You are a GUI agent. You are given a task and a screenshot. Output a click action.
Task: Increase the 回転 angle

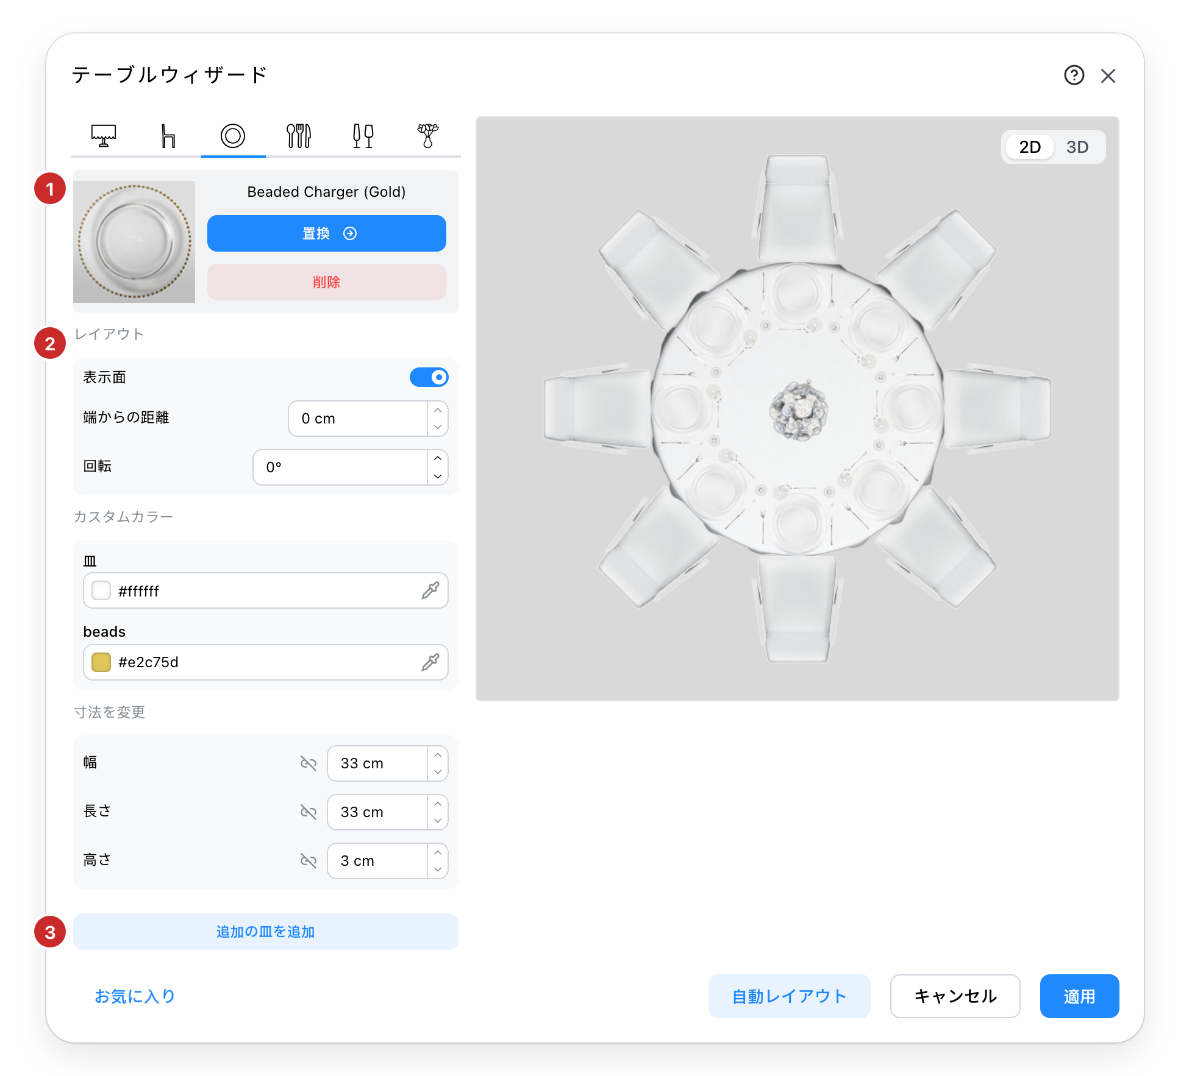tap(438, 459)
